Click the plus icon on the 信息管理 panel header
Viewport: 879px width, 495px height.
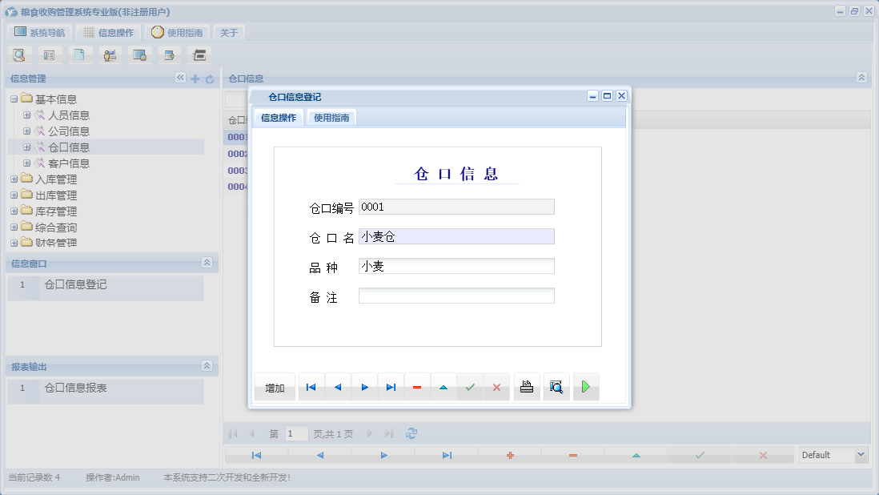pyautogui.click(x=195, y=78)
